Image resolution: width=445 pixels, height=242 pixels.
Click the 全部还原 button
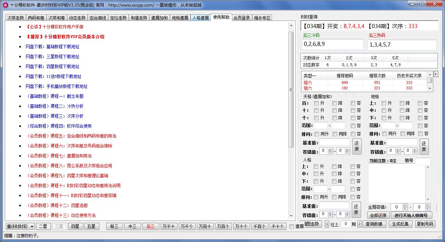(x=378, y=215)
